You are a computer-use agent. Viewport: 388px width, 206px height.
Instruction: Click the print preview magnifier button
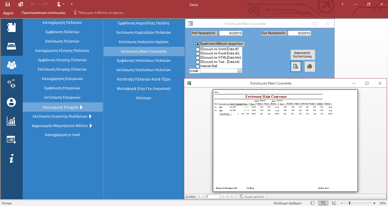tap(296, 67)
